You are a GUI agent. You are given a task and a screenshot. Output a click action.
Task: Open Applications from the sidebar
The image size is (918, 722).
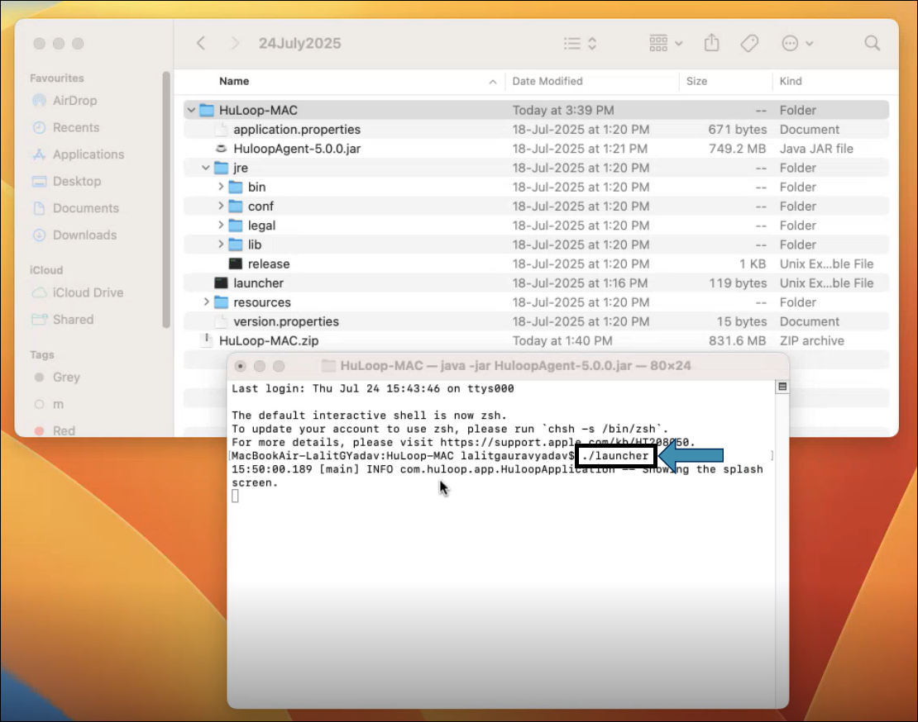coord(88,154)
